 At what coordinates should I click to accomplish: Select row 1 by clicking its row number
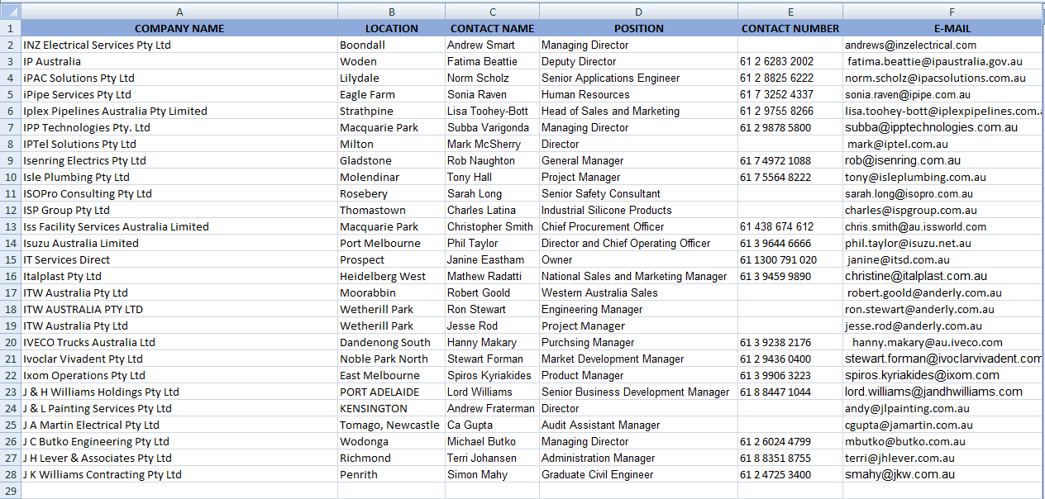pos(11,28)
